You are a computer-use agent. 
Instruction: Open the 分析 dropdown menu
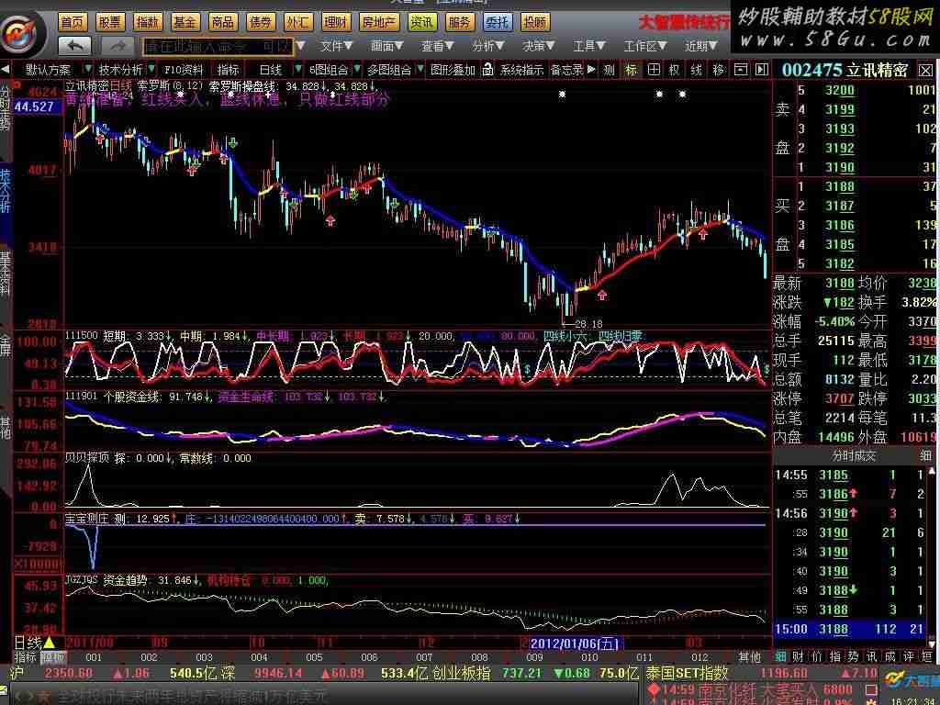[x=488, y=46]
